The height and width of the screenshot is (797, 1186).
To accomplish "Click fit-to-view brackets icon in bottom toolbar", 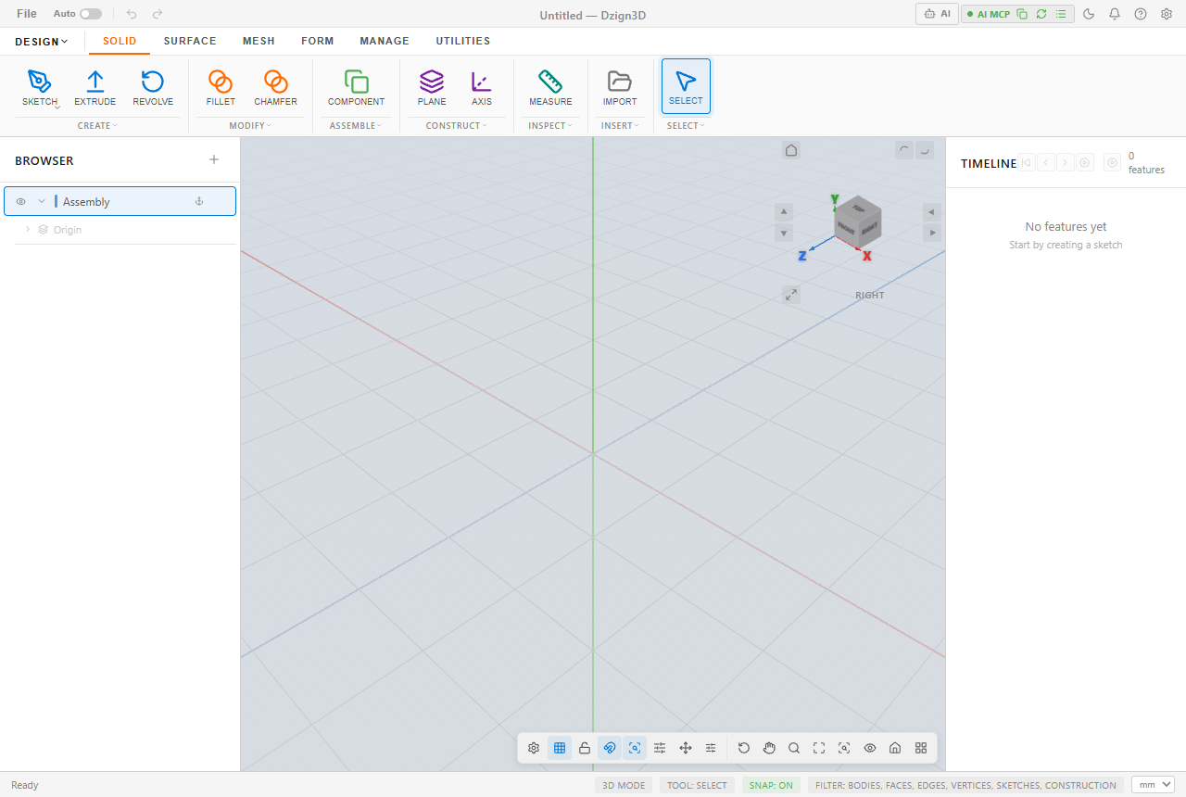I will [x=819, y=748].
